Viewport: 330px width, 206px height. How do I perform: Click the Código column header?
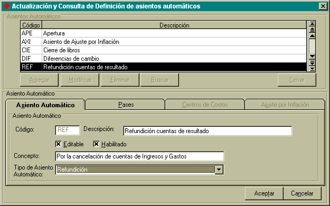[31, 25]
